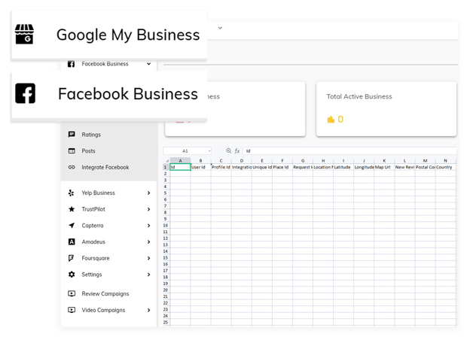Click the Posts table icon
Image resolution: width=470 pixels, height=340 pixels.
click(x=72, y=151)
